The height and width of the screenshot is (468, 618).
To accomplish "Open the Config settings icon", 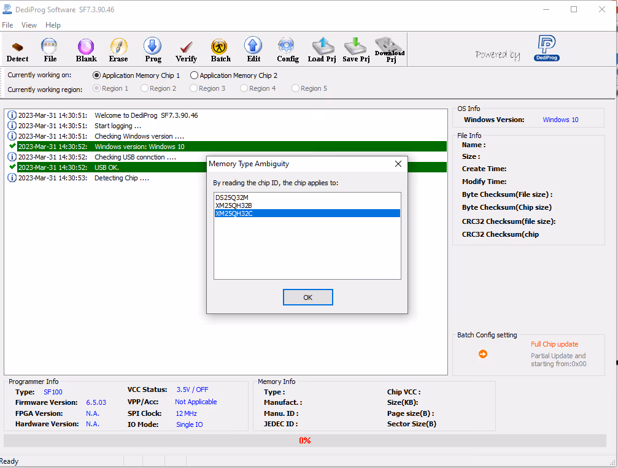I will tap(288, 51).
